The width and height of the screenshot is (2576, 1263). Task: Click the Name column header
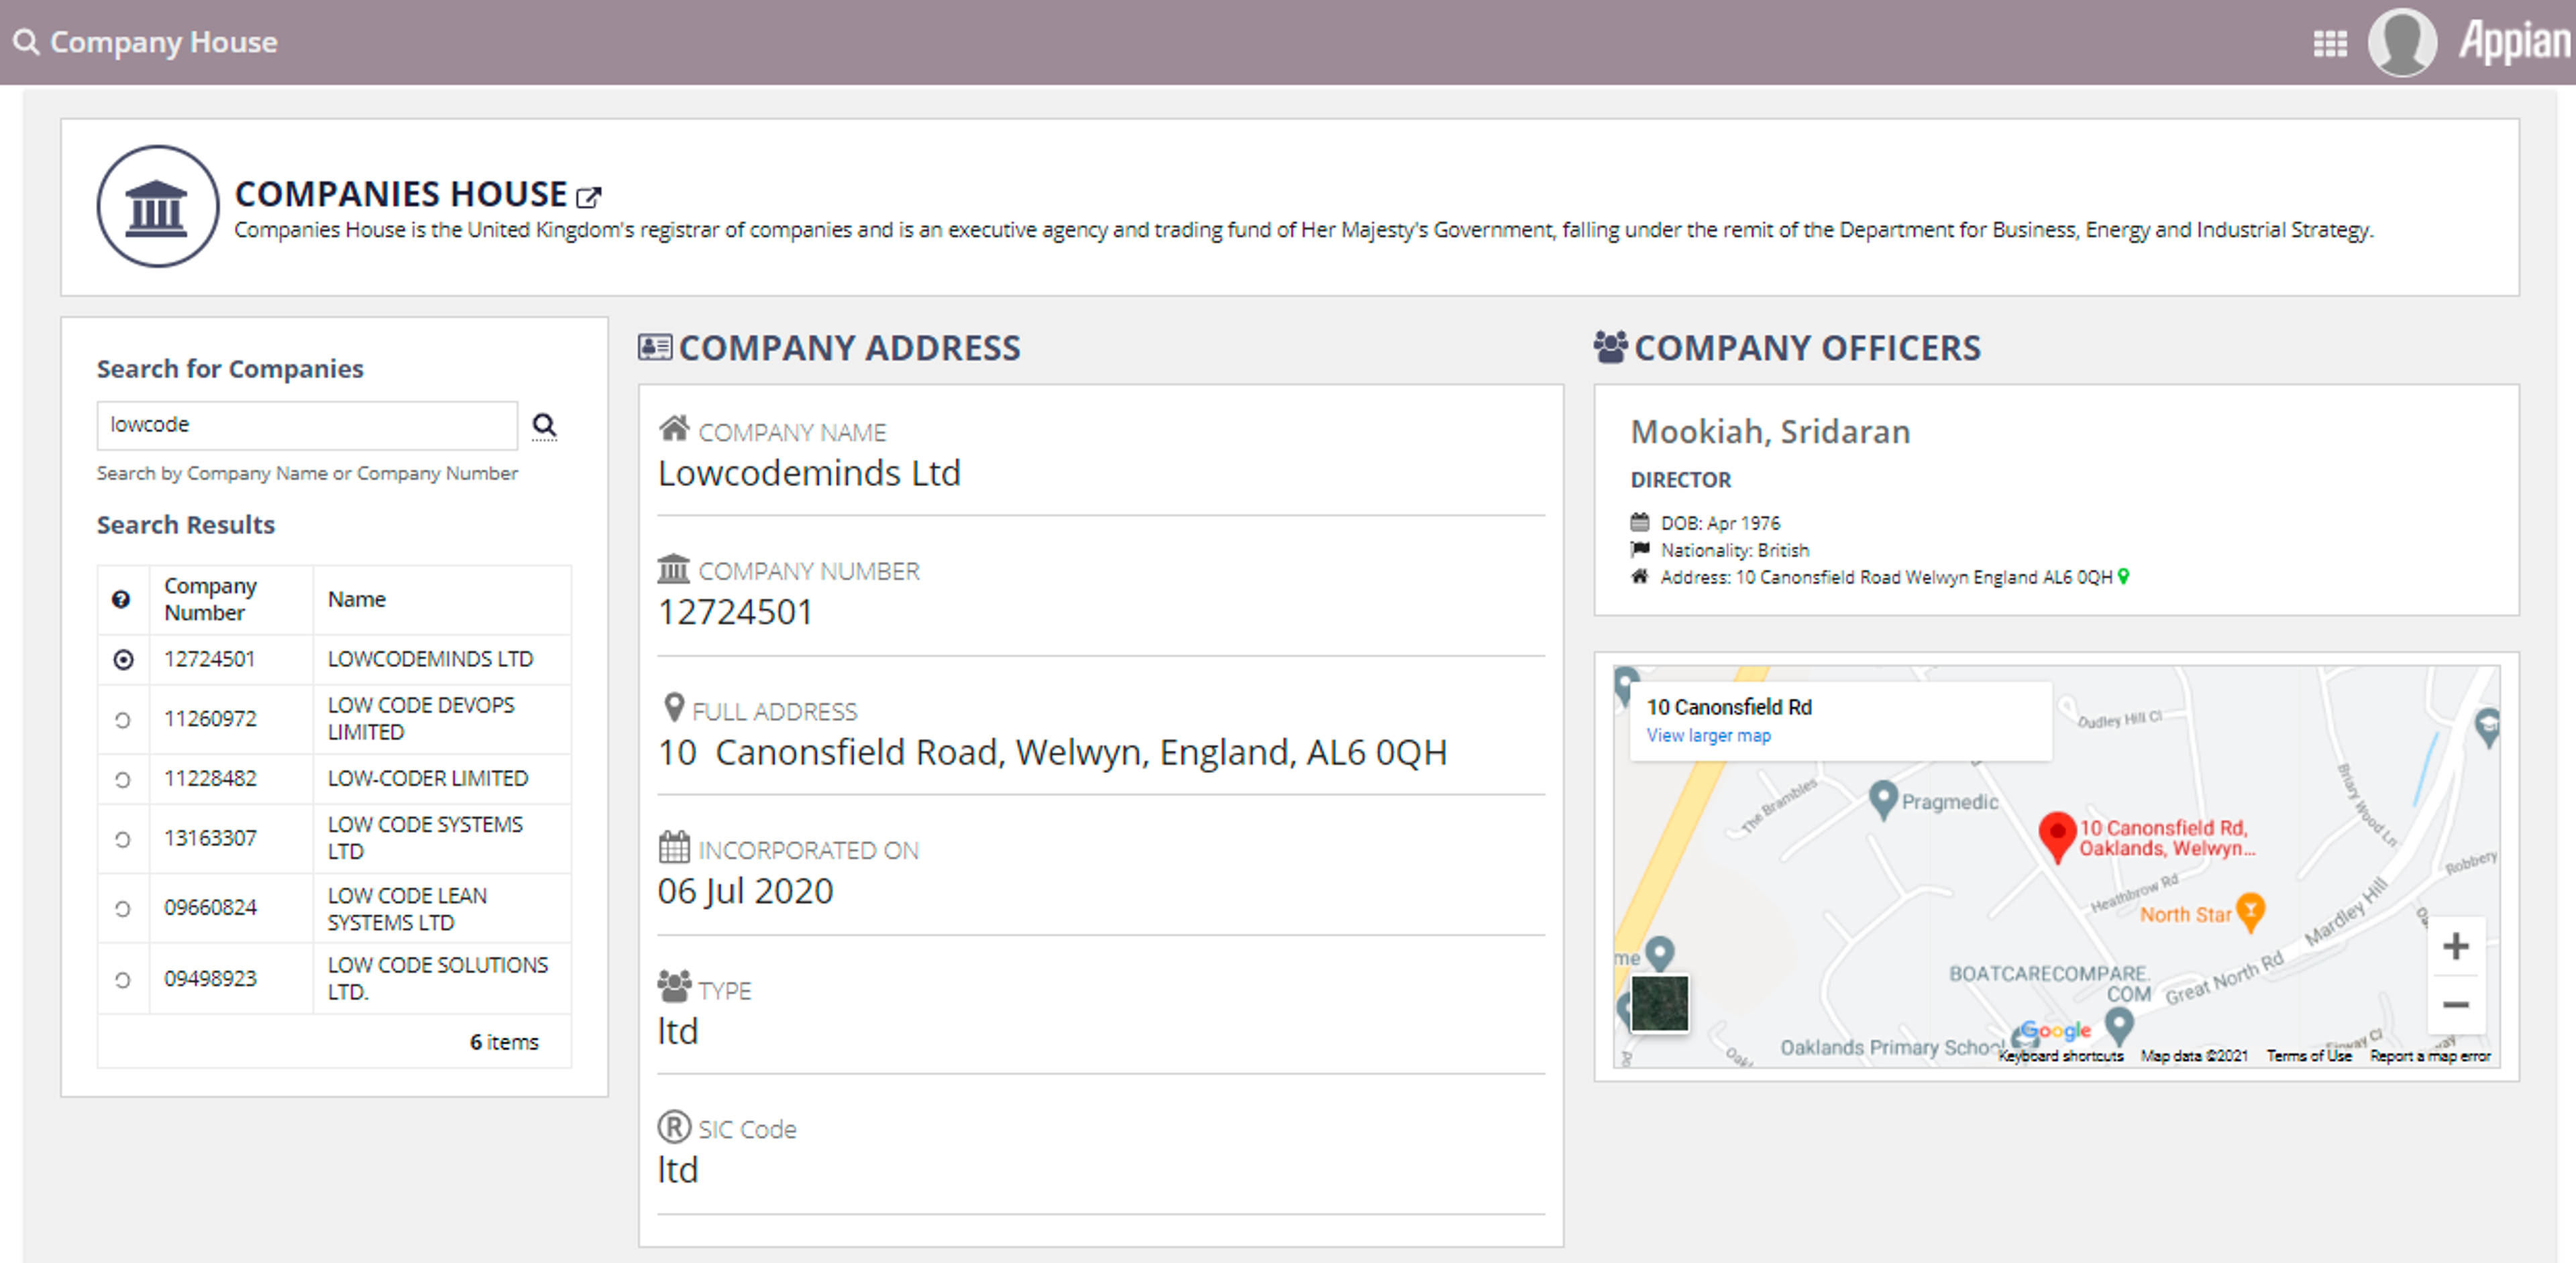pos(357,599)
